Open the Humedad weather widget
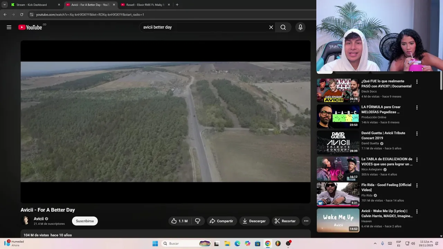 [15, 243]
